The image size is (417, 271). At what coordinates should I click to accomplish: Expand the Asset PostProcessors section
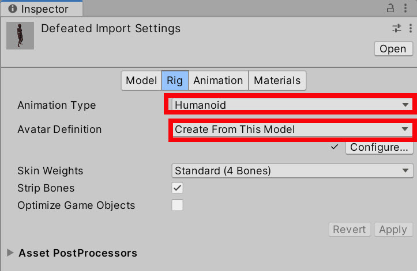coord(10,253)
